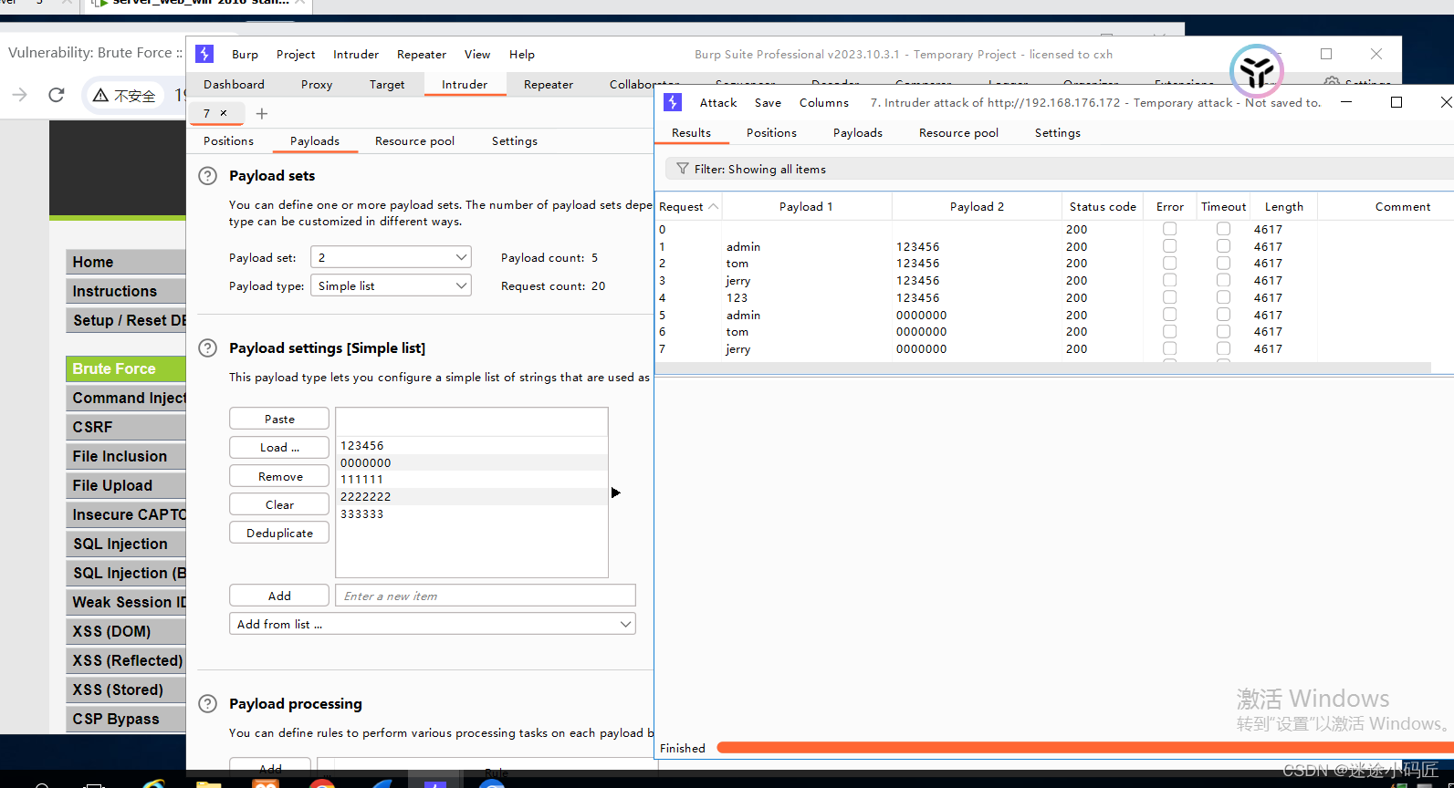Image resolution: width=1454 pixels, height=788 pixels.
Task: Open the Target tab
Action: [387, 85]
